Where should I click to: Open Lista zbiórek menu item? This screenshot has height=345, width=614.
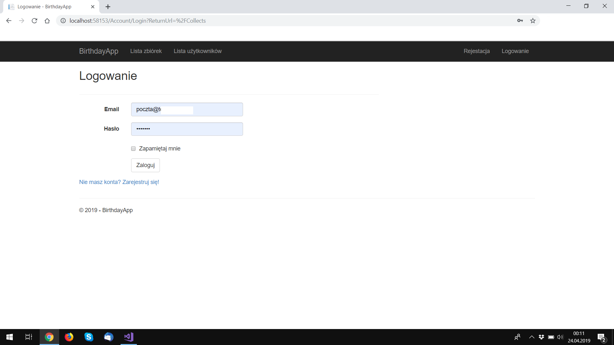point(146,51)
